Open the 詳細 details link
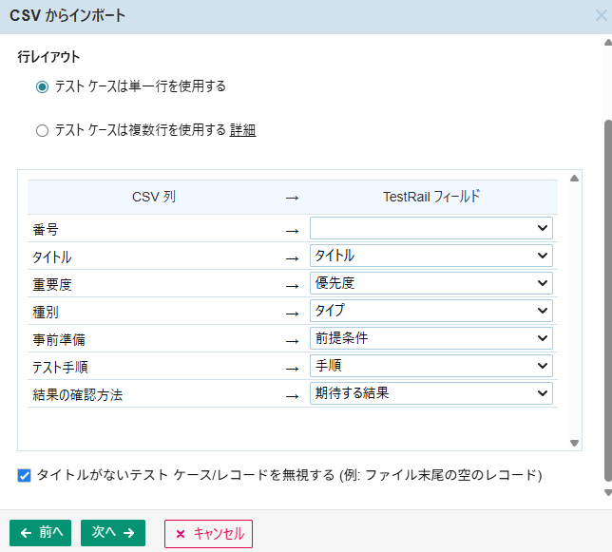 click(242, 131)
